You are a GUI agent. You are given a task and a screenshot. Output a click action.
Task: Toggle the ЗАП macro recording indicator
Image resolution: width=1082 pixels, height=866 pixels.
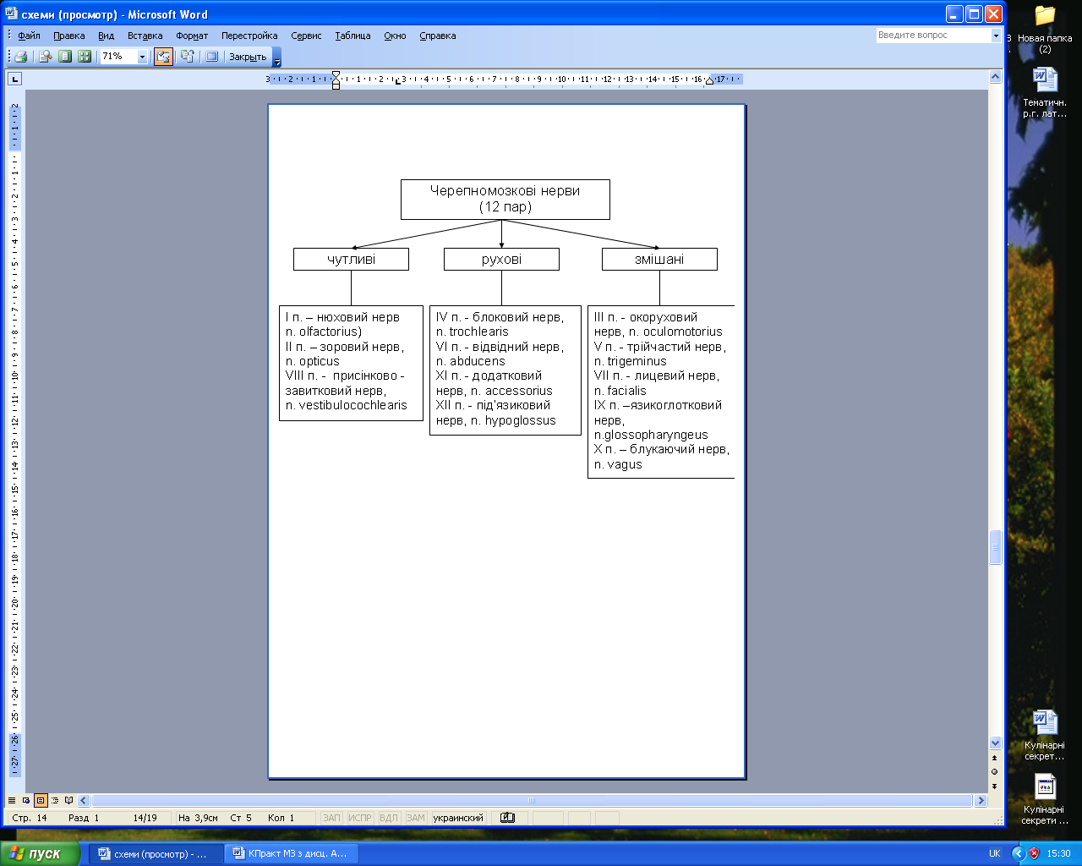[x=331, y=818]
